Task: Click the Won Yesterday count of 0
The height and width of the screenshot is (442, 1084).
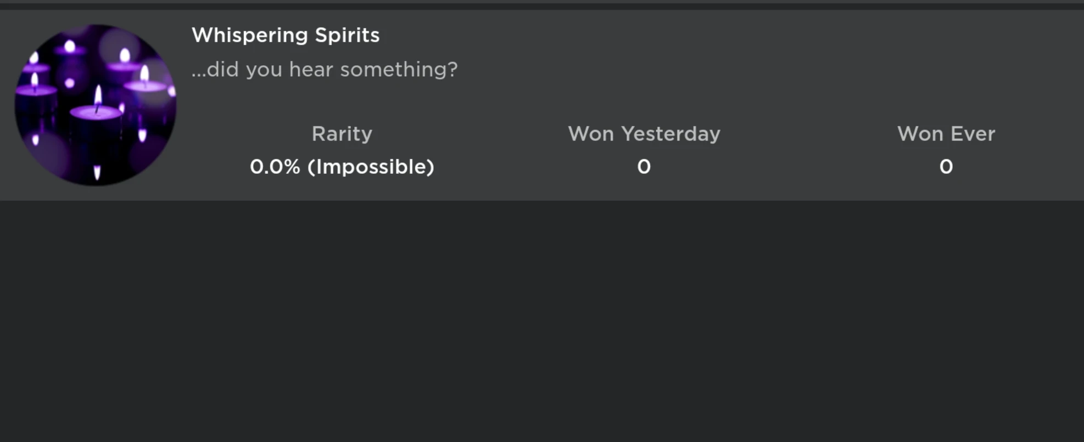Action: (x=644, y=167)
